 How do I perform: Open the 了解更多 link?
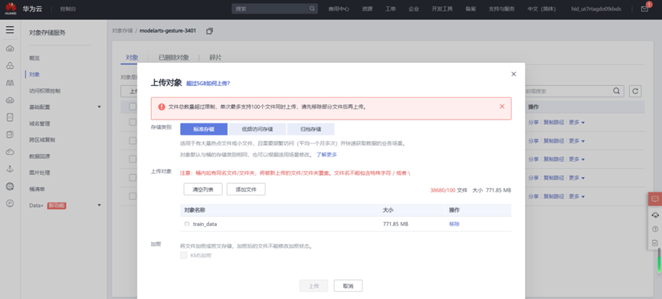[x=326, y=155]
